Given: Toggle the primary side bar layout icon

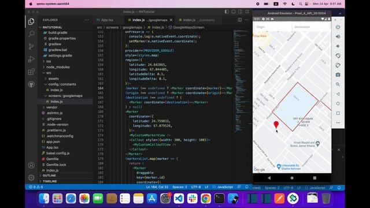Looking at the screenshot, I should tap(227, 12).
